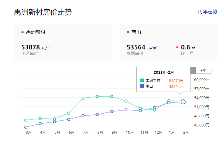Select the blue data point for 7月
Viewport: 223px width, 141px height.
point(83,116)
